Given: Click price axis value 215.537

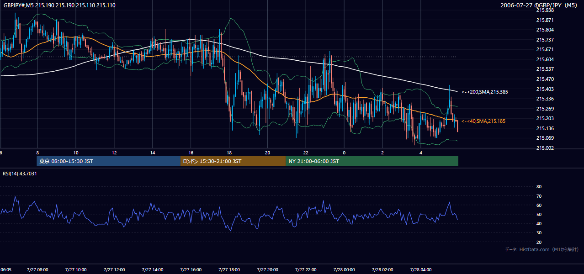Looking at the screenshot, I should click(545, 69).
